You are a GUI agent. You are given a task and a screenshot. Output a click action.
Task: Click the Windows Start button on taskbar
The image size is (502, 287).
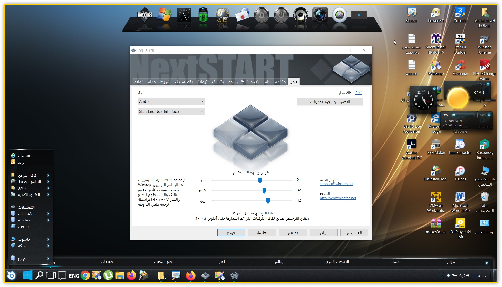27,275
